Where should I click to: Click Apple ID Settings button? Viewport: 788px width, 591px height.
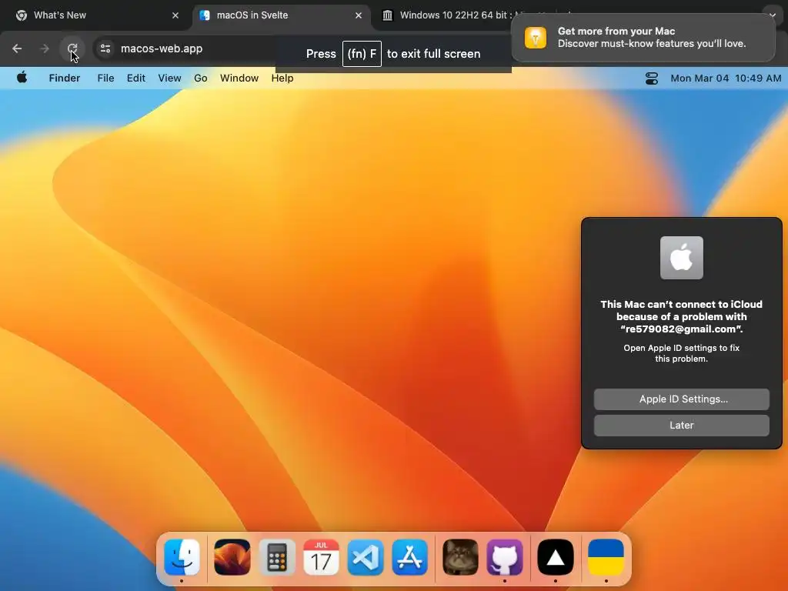[x=682, y=399]
